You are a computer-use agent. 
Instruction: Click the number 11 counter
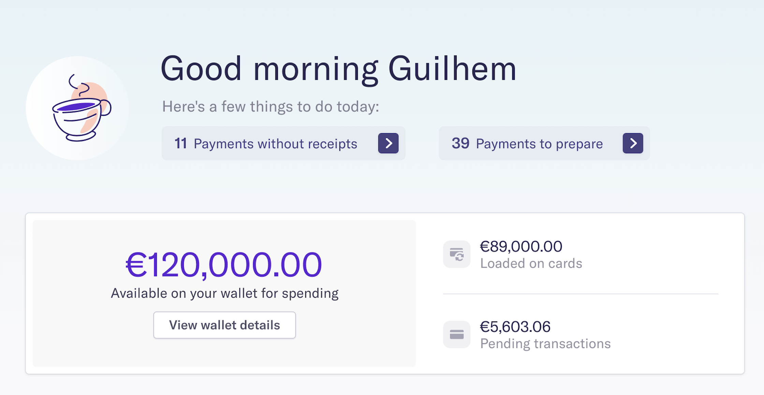[x=180, y=143]
